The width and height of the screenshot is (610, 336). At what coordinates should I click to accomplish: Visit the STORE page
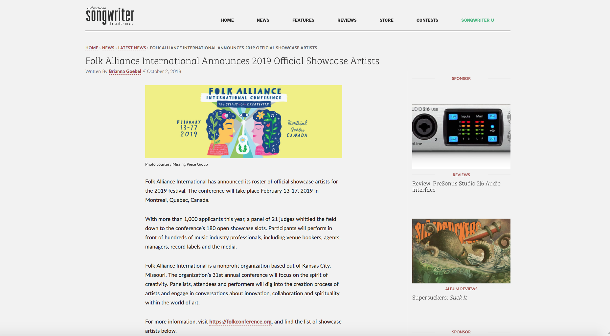(386, 20)
